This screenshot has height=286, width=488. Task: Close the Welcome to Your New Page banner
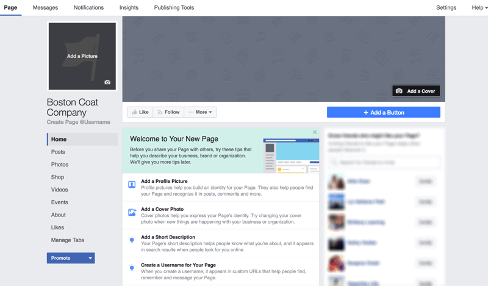tap(315, 132)
